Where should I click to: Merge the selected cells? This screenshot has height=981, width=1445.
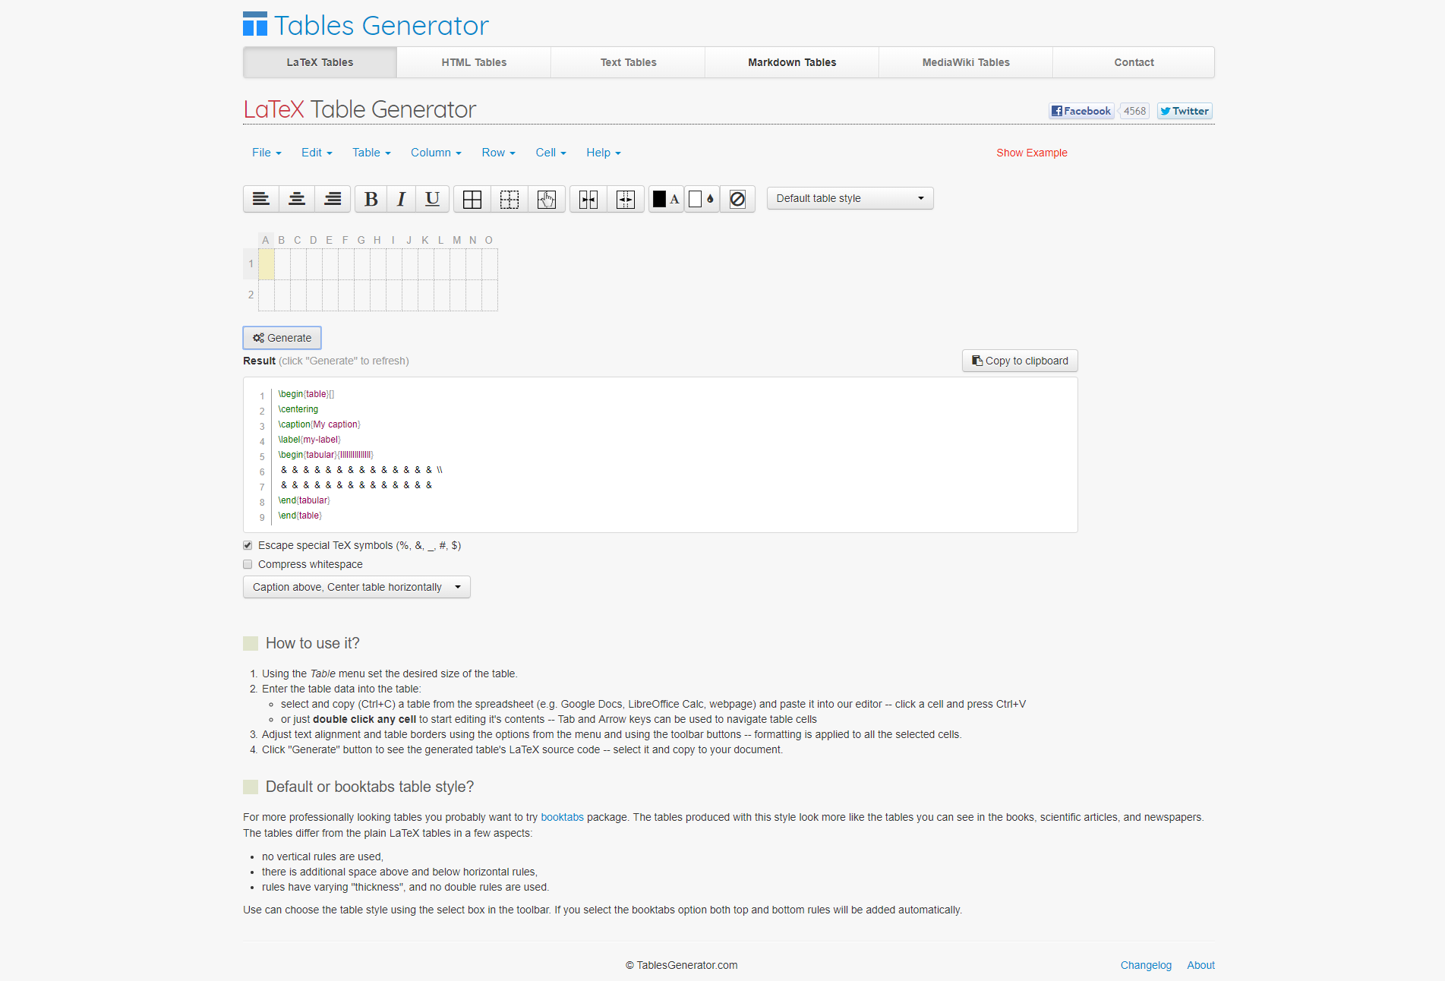(x=588, y=199)
